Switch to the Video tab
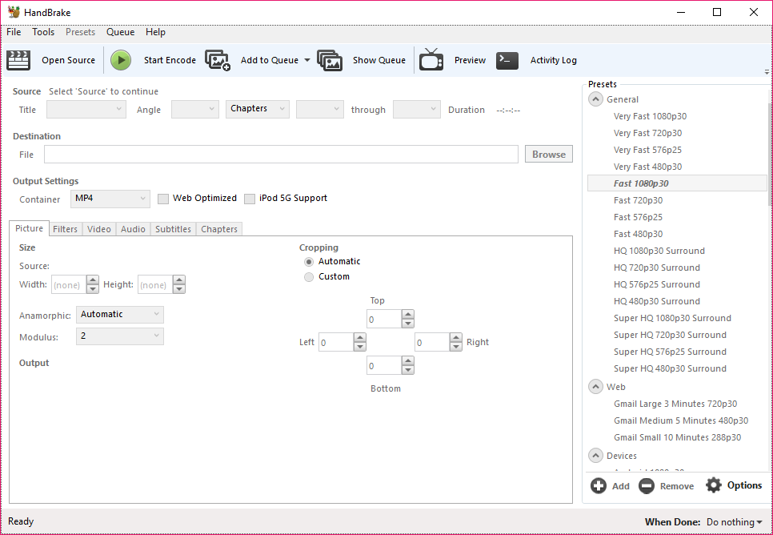Image resolution: width=773 pixels, height=535 pixels. click(x=99, y=229)
